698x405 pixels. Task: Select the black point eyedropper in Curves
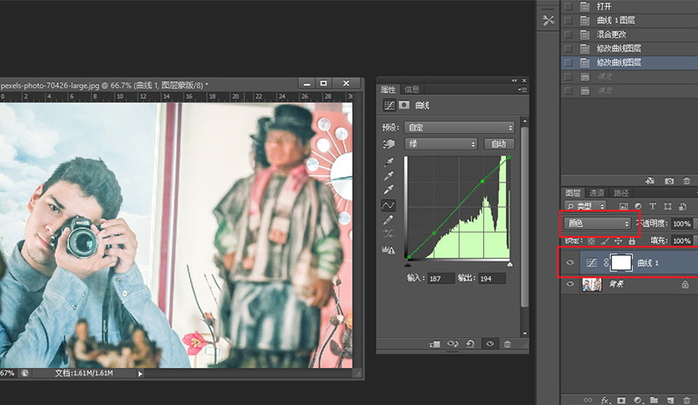click(x=388, y=163)
